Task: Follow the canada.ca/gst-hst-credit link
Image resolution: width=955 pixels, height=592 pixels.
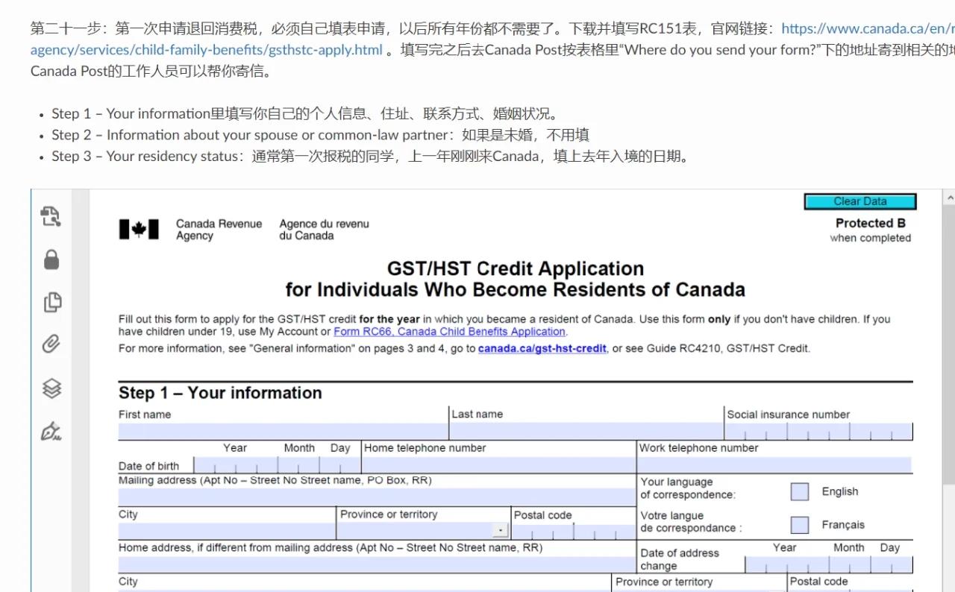Action: (542, 348)
